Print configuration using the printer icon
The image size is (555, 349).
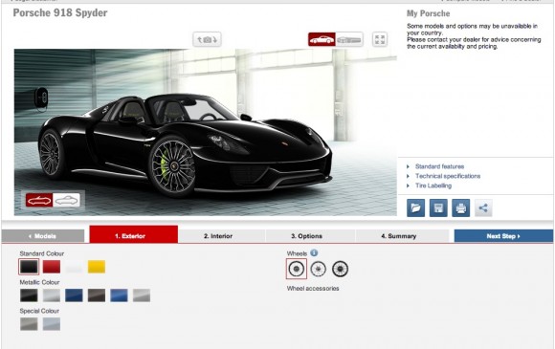pyautogui.click(x=461, y=207)
